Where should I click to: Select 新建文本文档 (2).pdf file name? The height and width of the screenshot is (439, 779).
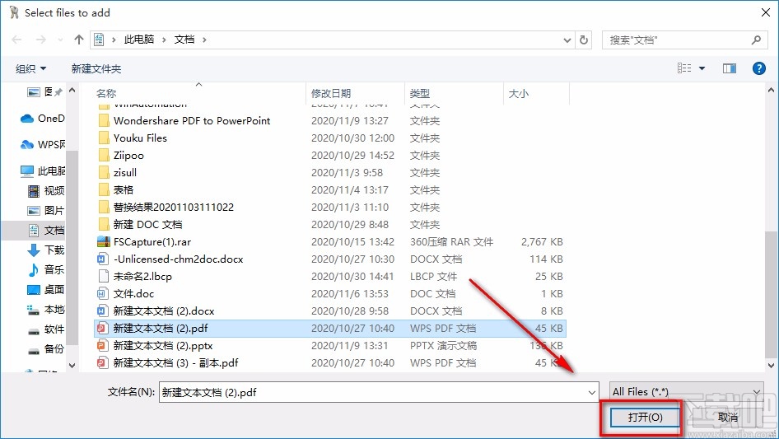tap(161, 329)
